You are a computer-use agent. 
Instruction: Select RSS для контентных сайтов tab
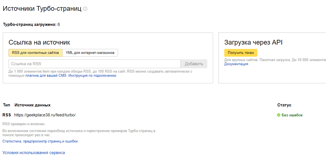coord(36,53)
